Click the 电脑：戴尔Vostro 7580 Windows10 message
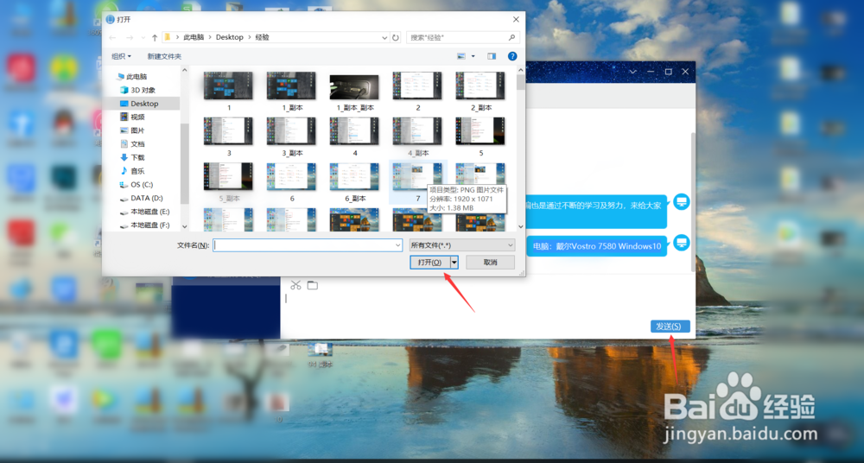The width and height of the screenshot is (864, 463). tap(597, 246)
